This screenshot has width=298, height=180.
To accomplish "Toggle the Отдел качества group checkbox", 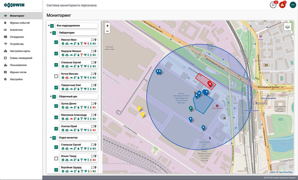I will click(x=54, y=138).
